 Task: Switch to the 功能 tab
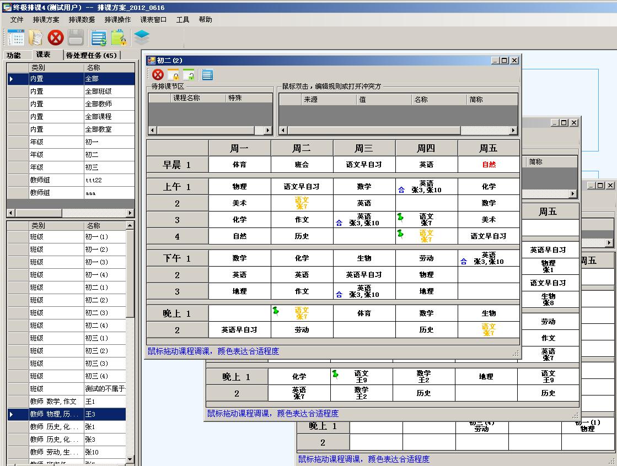(x=14, y=56)
